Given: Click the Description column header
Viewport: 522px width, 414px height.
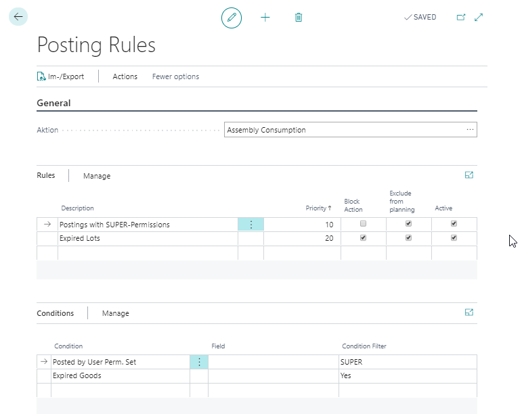Looking at the screenshot, I should [77, 208].
